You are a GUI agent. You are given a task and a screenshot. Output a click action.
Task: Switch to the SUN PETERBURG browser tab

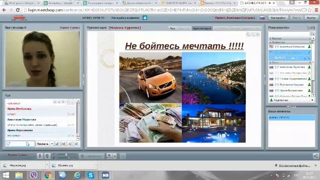click(x=178, y=3)
